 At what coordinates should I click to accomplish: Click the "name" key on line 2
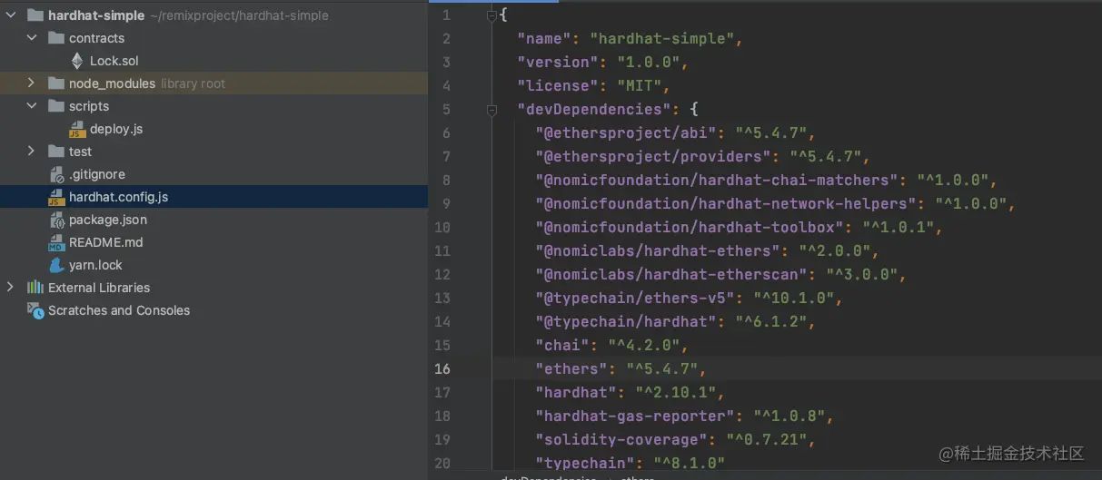pos(544,38)
